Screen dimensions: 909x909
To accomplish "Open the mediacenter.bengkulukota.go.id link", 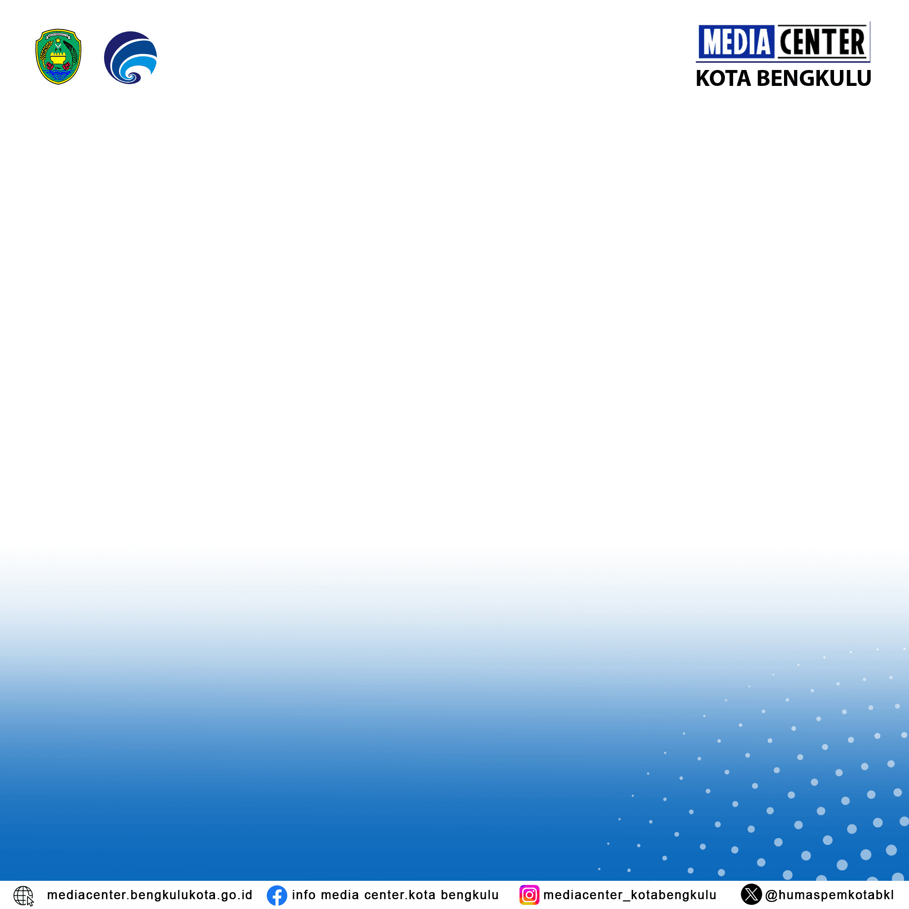I will click(x=150, y=895).
